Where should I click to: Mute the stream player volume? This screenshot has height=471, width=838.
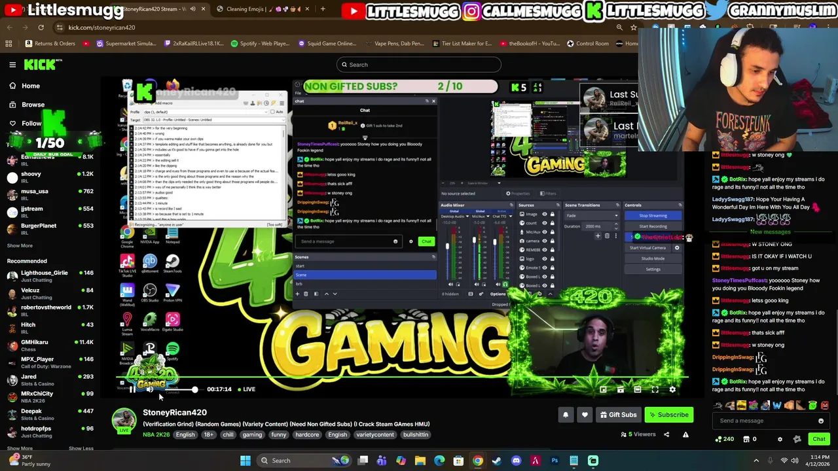click(x=150, y=389)
